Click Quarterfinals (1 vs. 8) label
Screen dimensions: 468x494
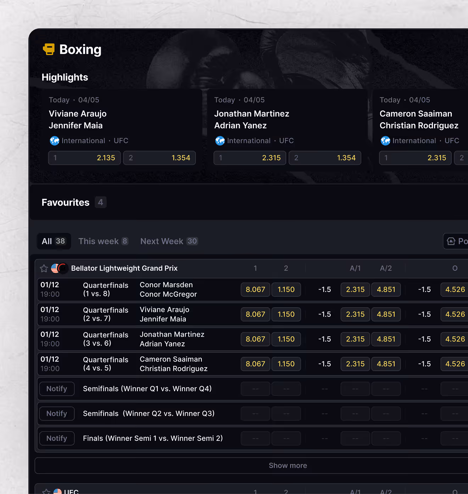tap(106, 290)
